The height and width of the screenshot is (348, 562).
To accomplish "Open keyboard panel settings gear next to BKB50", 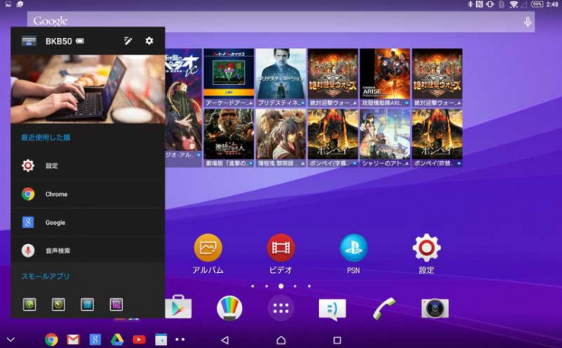I will point(149,41).
